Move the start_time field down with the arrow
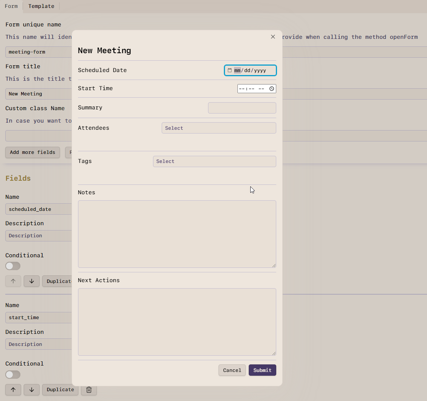This screenshot has width=427, height=401. [31, 390]
